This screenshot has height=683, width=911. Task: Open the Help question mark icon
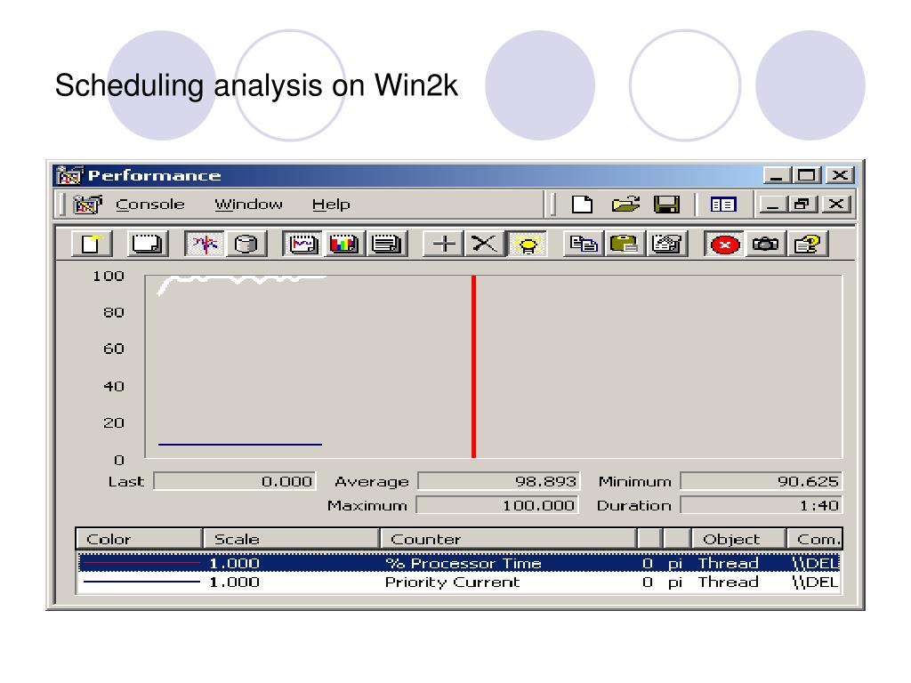point(807,244)
